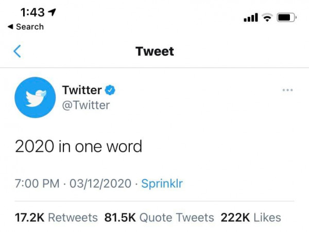Screen dimensions: 309x232
Task: Tap the cellular signal bars icon
Action: [251, 17]
